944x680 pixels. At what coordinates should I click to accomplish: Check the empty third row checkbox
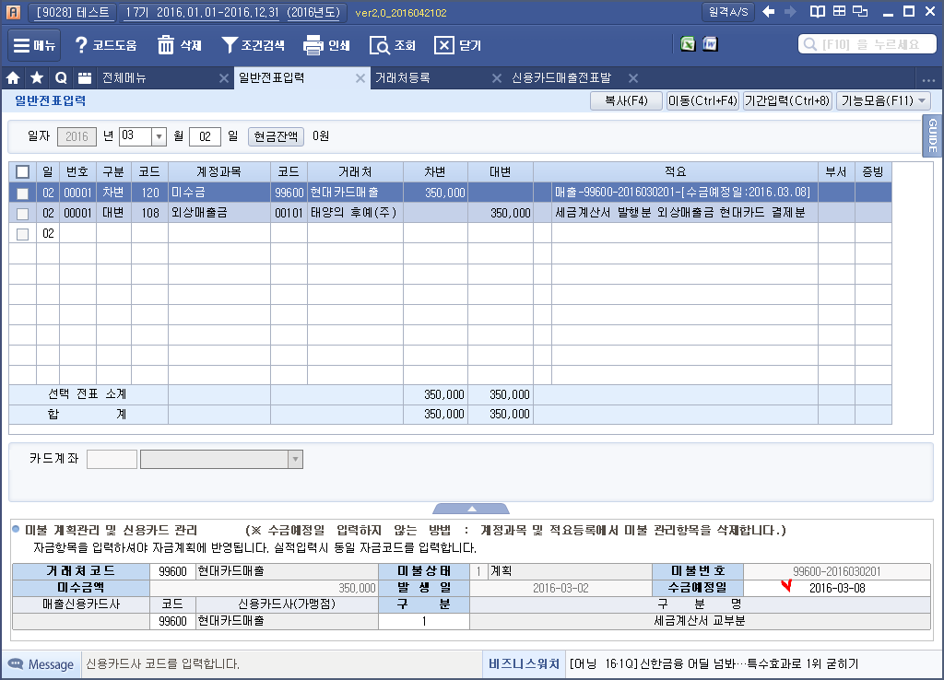pos(22,234)
